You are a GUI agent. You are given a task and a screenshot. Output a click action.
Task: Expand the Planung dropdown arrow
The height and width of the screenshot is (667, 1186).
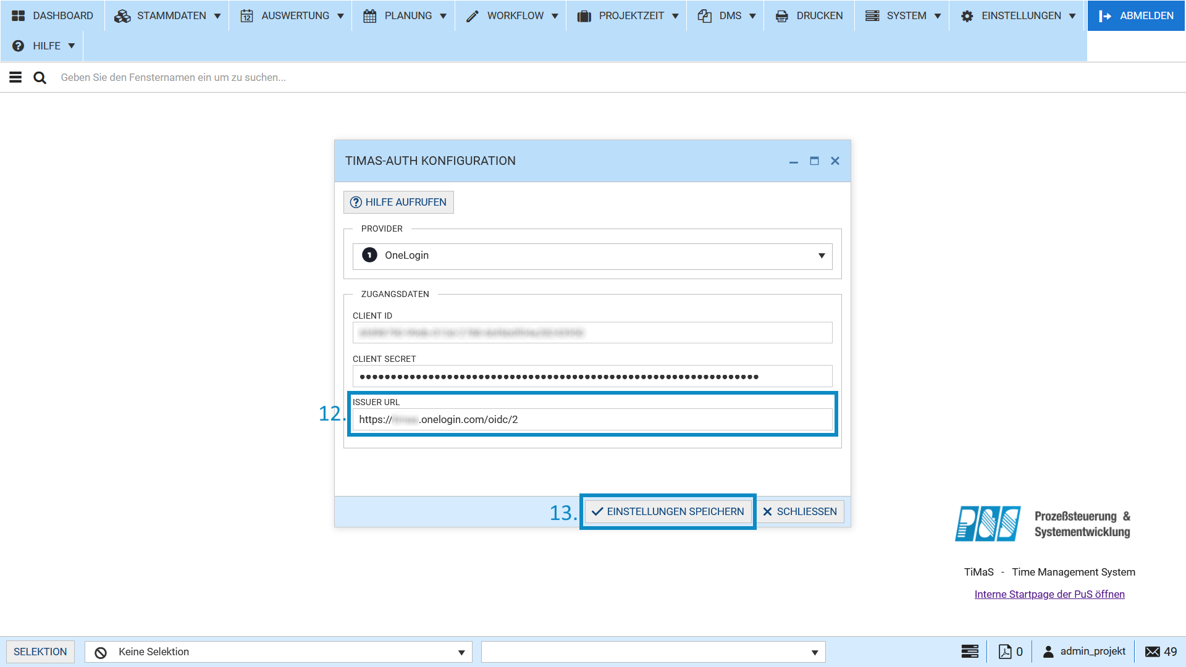coord(443,16)
